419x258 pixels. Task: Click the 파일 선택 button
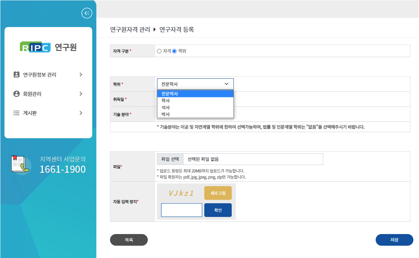point(170,159)
